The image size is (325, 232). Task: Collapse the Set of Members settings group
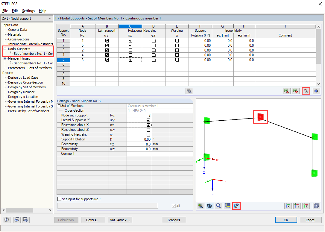point(59,105)
